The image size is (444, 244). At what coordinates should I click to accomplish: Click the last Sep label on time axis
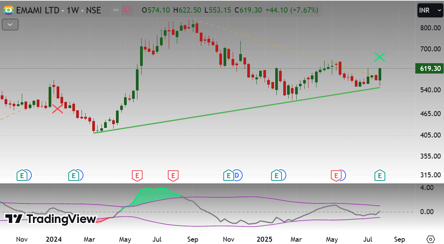[400, 239]
